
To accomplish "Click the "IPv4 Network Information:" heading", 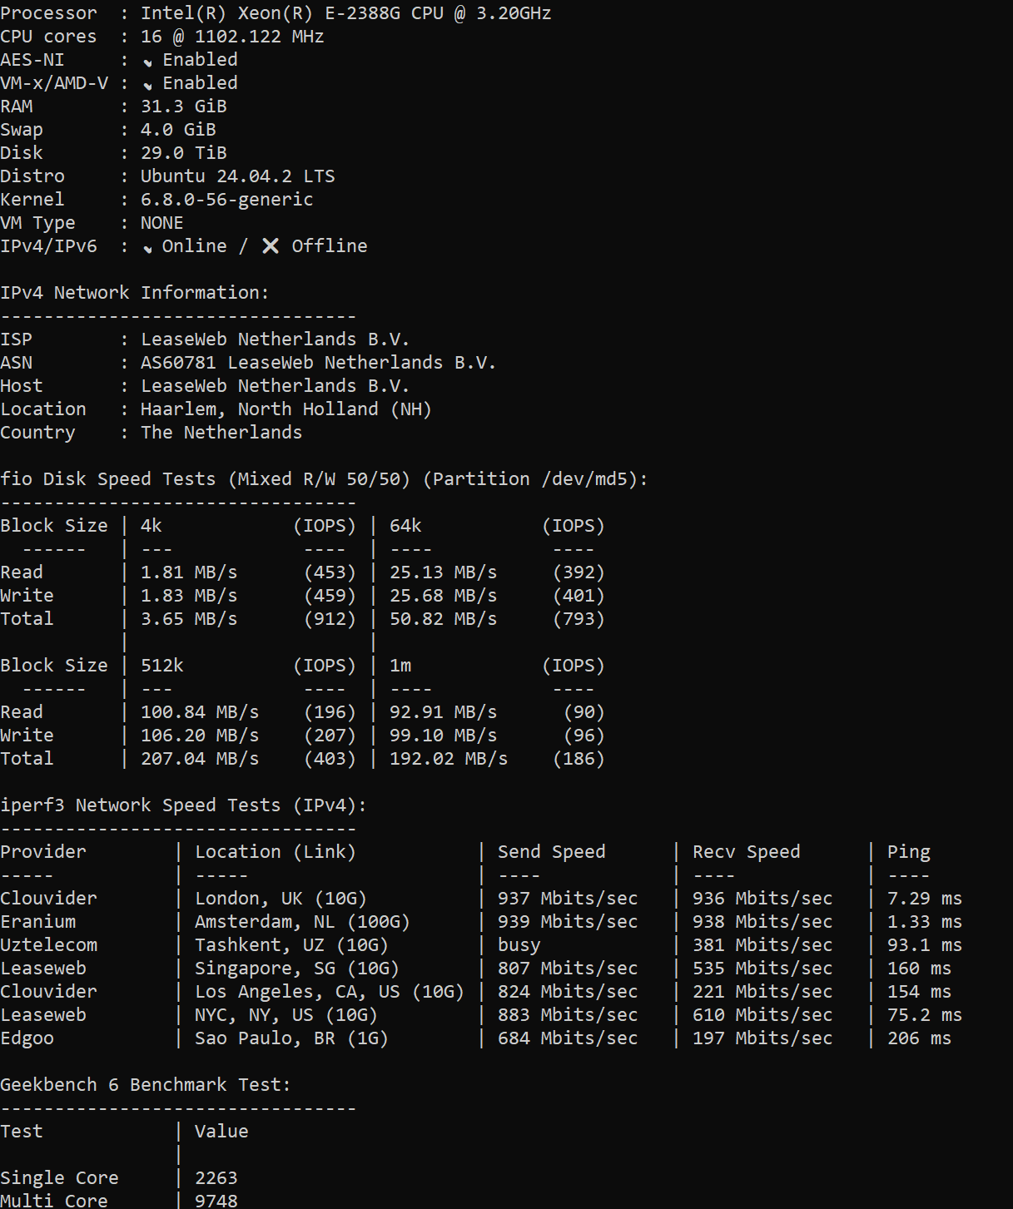I will 135,293.
